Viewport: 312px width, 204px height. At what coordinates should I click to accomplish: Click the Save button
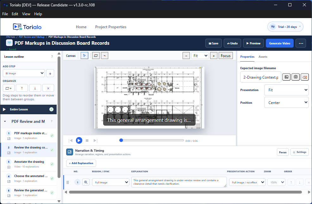[214, 43]
